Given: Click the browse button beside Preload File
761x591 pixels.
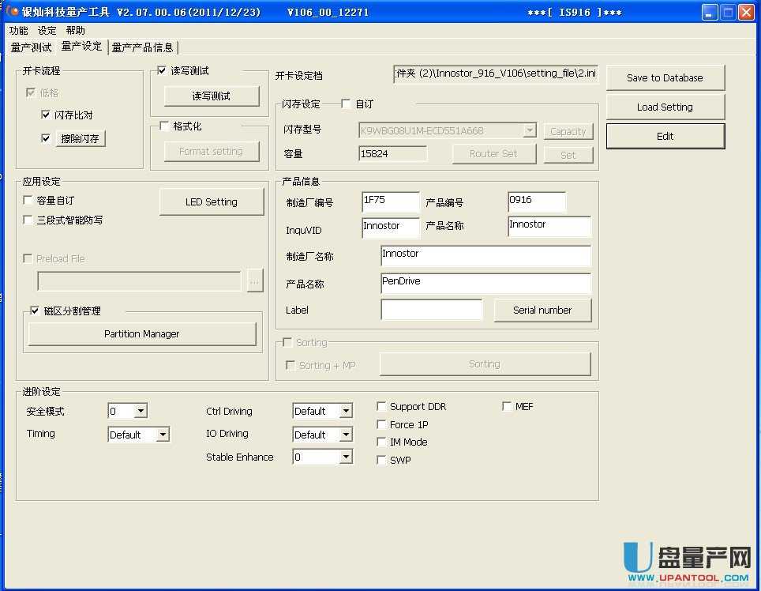Looking at the screenshot, I should (x=254, y=281).
